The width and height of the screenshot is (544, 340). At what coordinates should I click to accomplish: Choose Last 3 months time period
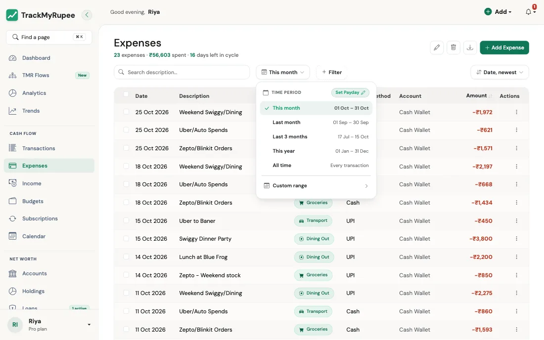[x=316, y=137]
